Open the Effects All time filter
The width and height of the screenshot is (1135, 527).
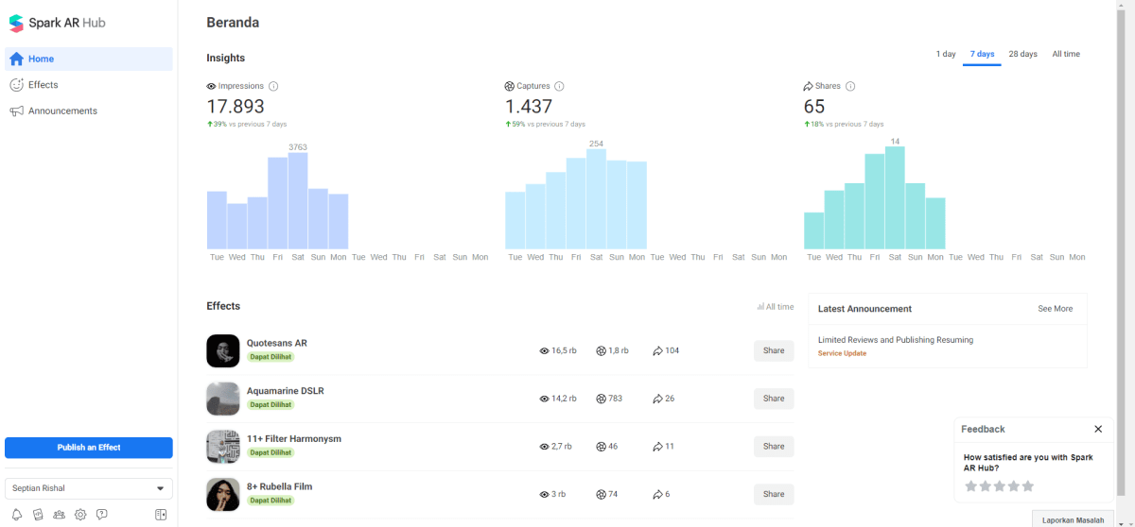tap(776, 307)
